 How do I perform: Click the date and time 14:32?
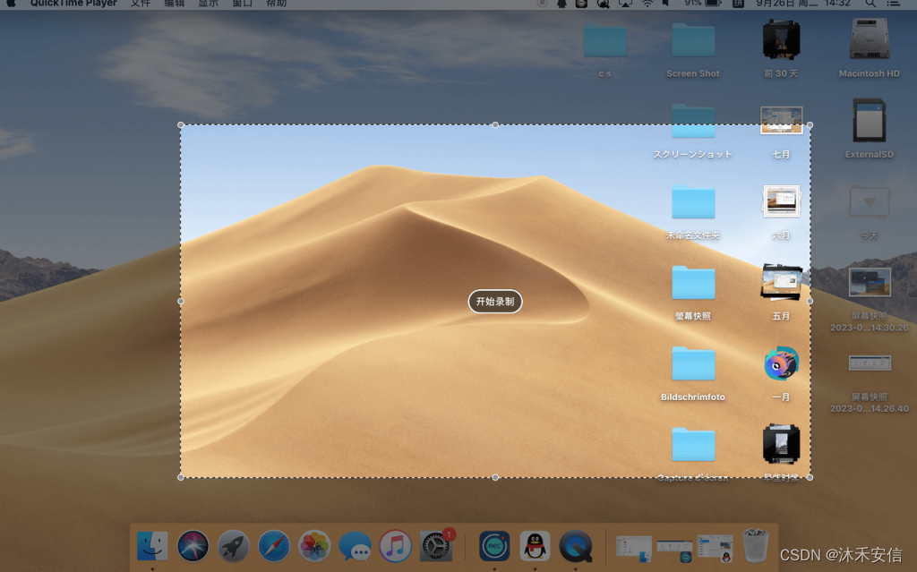pos(803,3)
